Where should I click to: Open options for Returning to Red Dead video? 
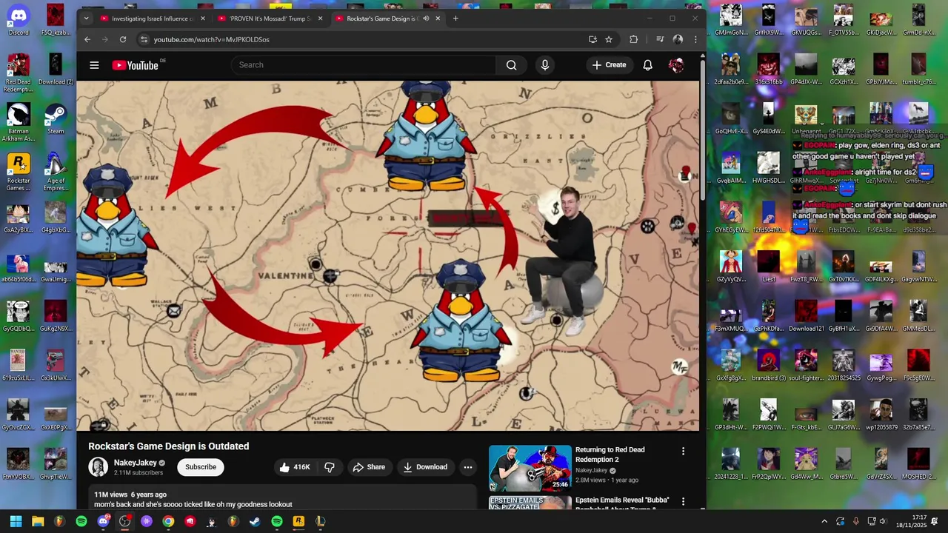(x=683, y=451)
